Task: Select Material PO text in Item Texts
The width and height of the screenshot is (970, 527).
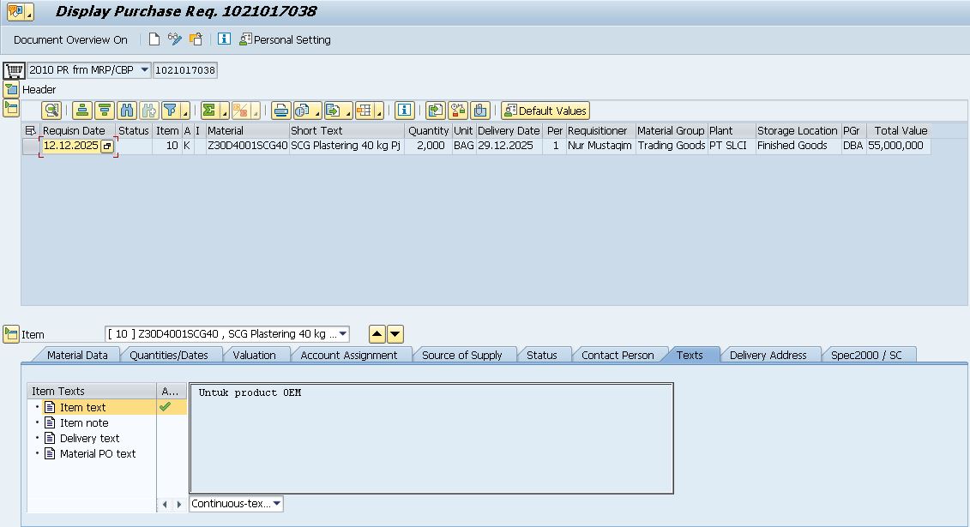Action: (97, 454)
